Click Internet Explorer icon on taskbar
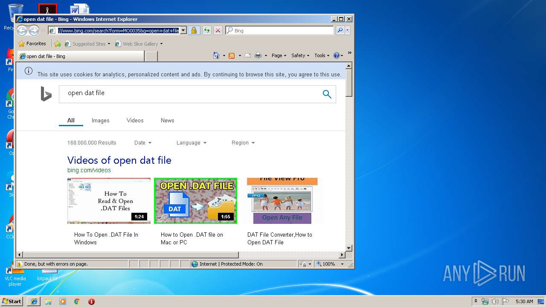Image resolution: width=546 pixels, height=307 pixels. (34, 301)
